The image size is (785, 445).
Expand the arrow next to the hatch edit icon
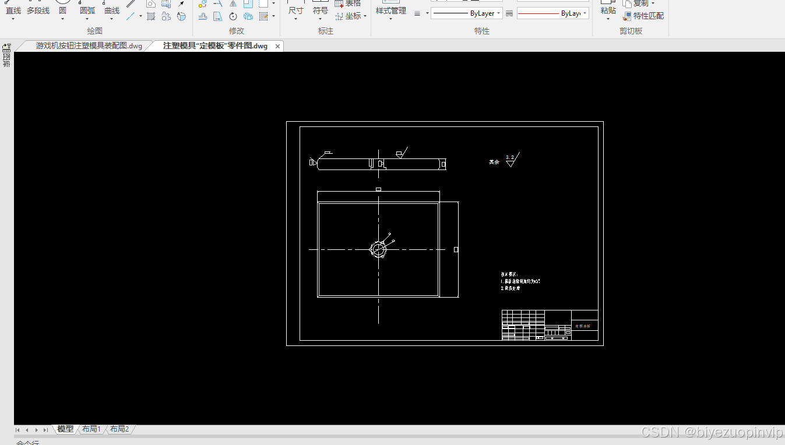tap(273, 16)
